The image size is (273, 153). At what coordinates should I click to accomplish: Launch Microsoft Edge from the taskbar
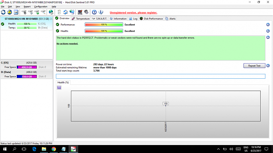click(34, 149)
